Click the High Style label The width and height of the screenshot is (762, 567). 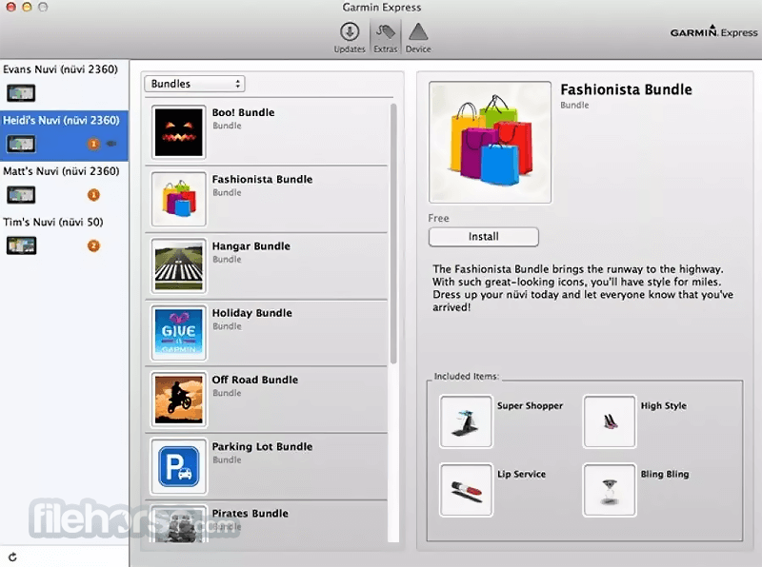pyautogui.click(x=663, y=406)
